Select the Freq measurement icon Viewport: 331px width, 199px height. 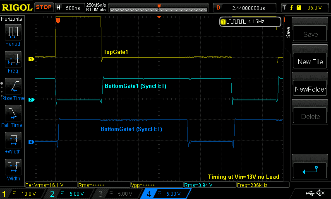(x=13, y=59)
